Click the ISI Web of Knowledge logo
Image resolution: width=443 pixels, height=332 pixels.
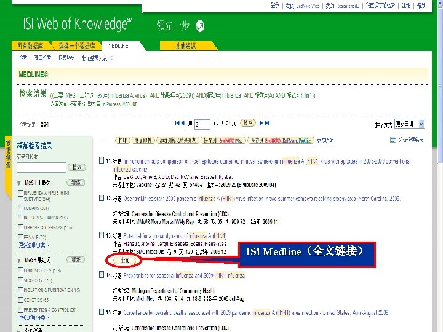click(x=78, y=24)
